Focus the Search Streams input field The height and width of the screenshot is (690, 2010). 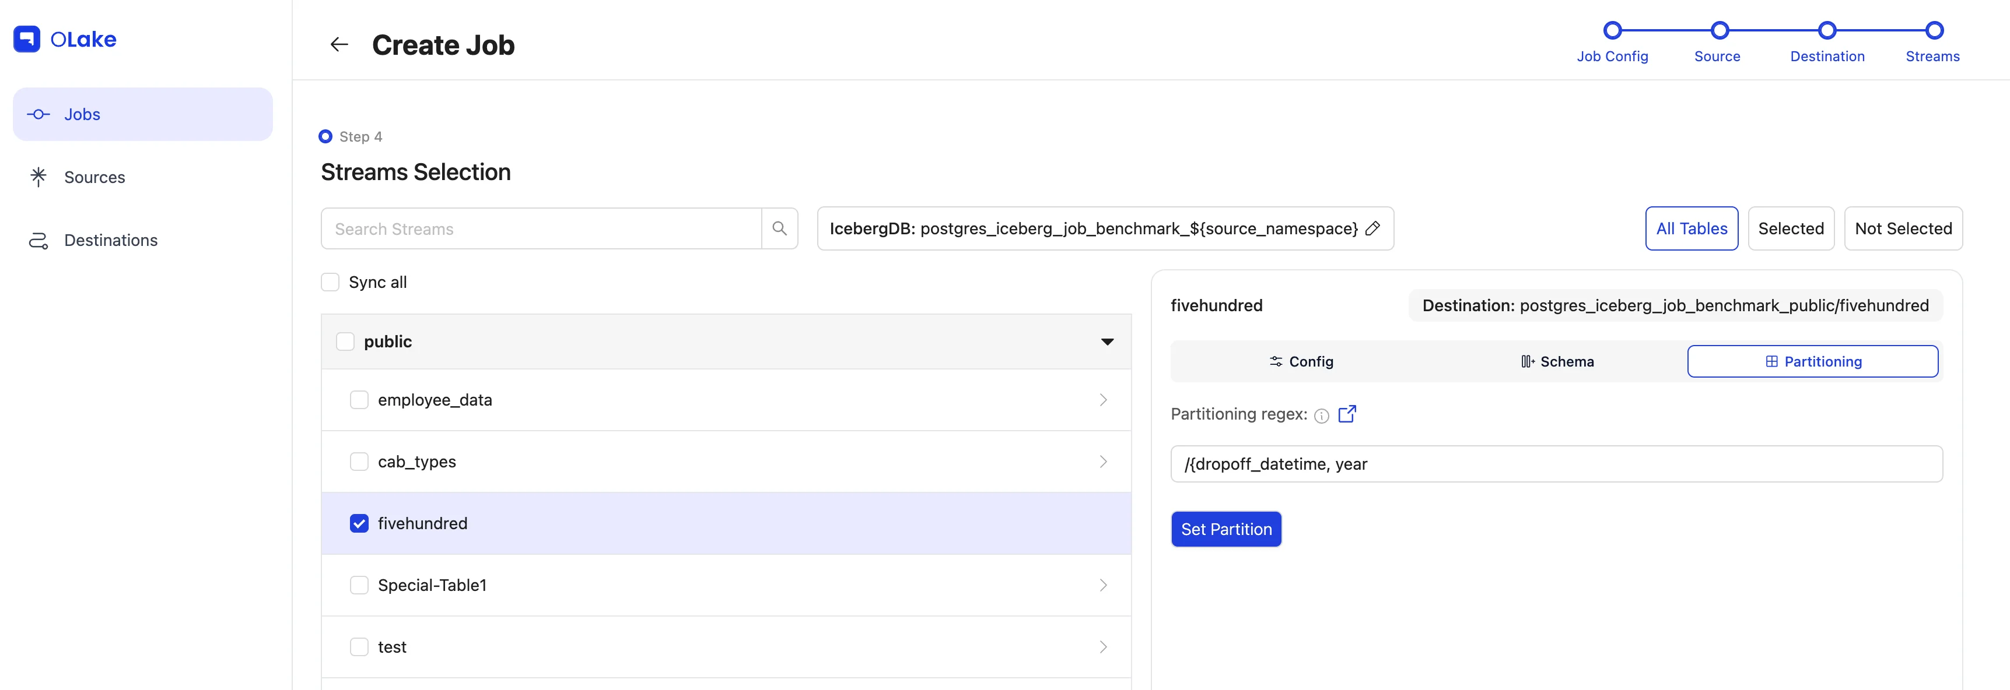541,228
